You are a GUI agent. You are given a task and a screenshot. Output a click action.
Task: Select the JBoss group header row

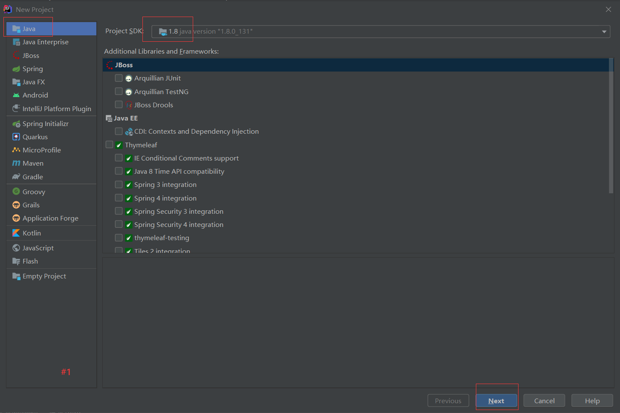click(x=356, y=65)
